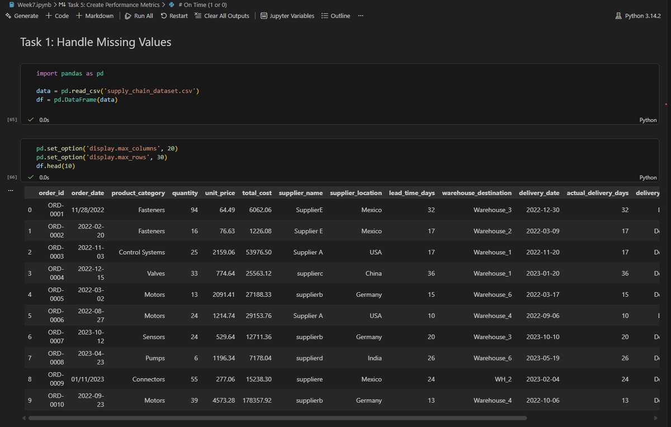Click the success checkmark of cell 66
The height and width of the screenshot is (427, 671).
[31, 177]
